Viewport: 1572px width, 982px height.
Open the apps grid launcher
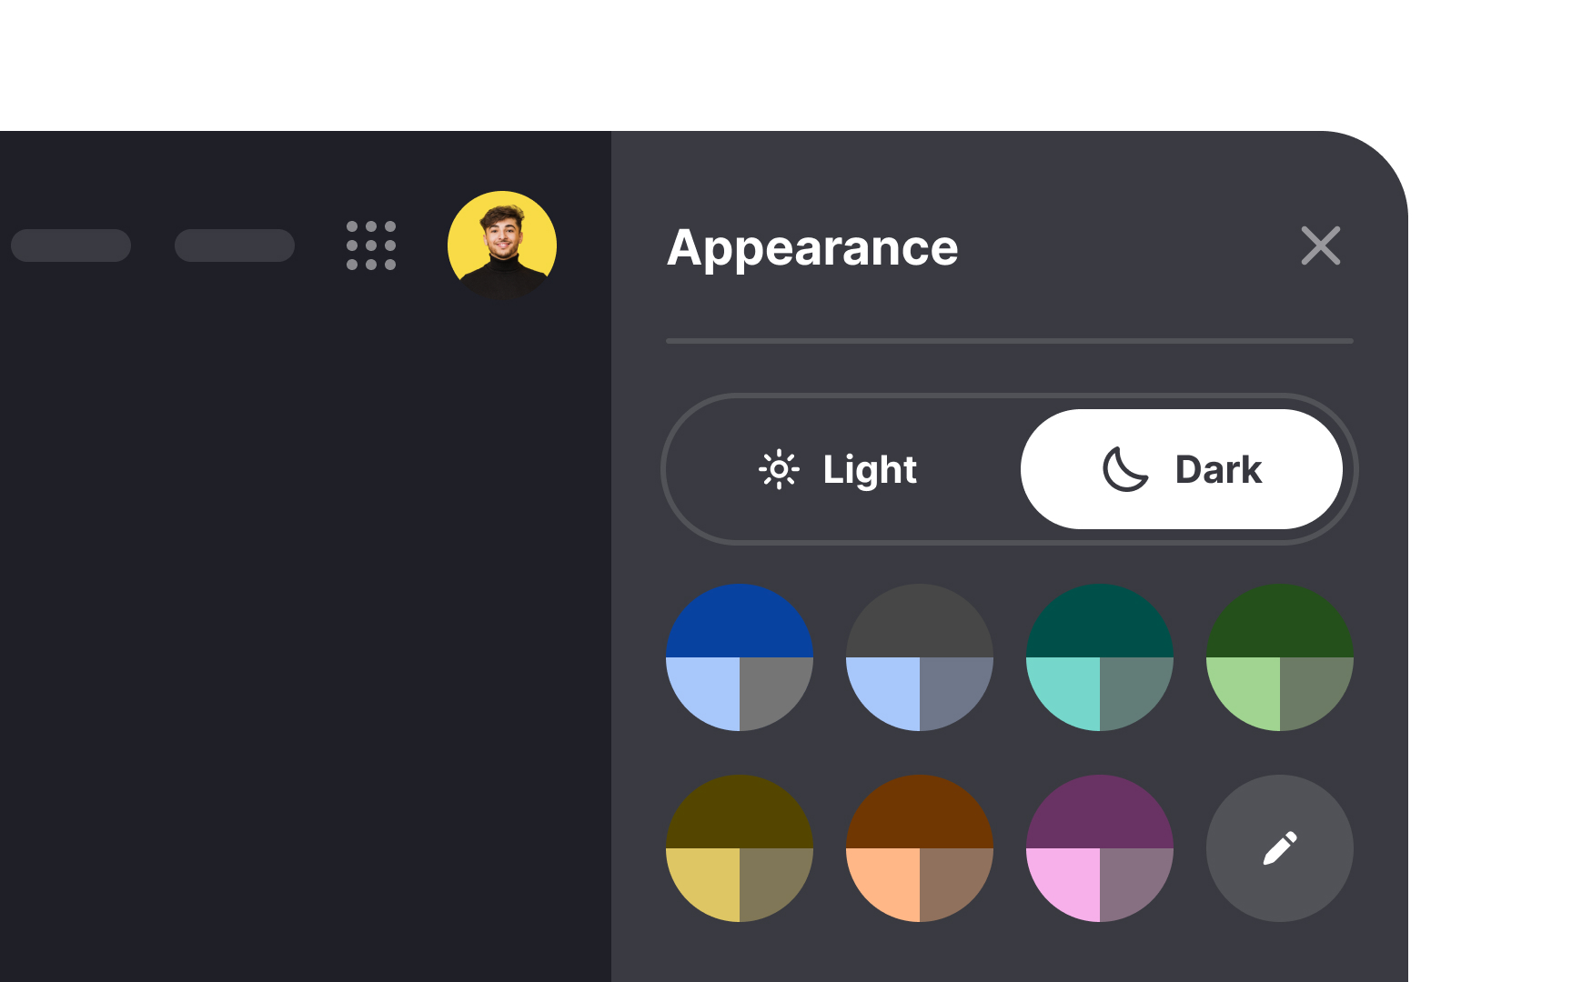pos(371,245)
